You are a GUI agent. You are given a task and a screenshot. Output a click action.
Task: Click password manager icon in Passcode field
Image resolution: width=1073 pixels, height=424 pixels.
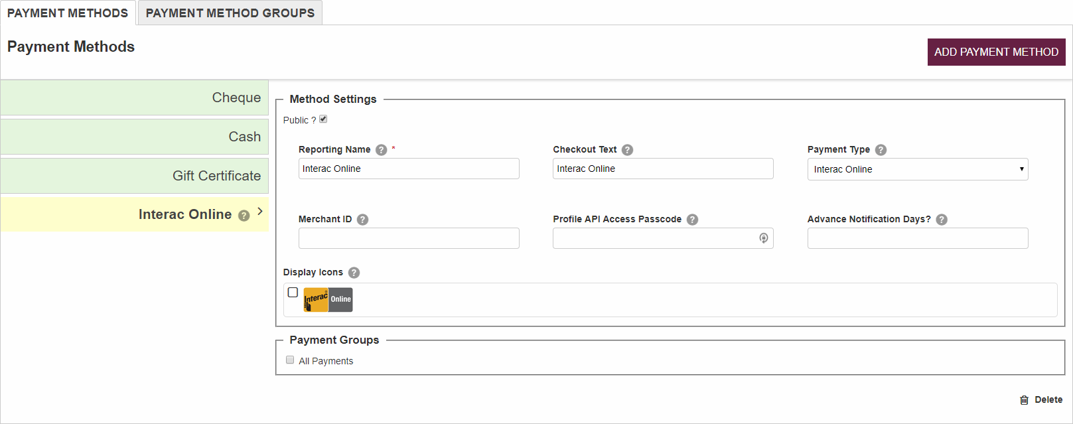pos(763,238)
